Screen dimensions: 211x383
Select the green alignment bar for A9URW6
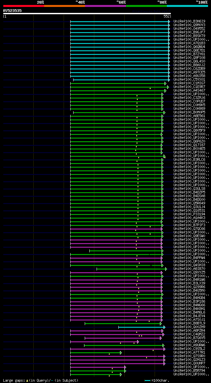tap(124, 345)
